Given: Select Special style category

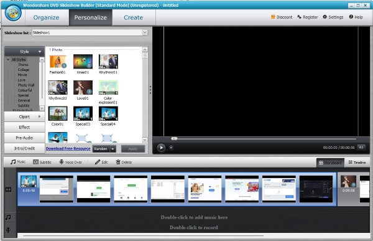Looking at the screenshot, I should (24, 95).
